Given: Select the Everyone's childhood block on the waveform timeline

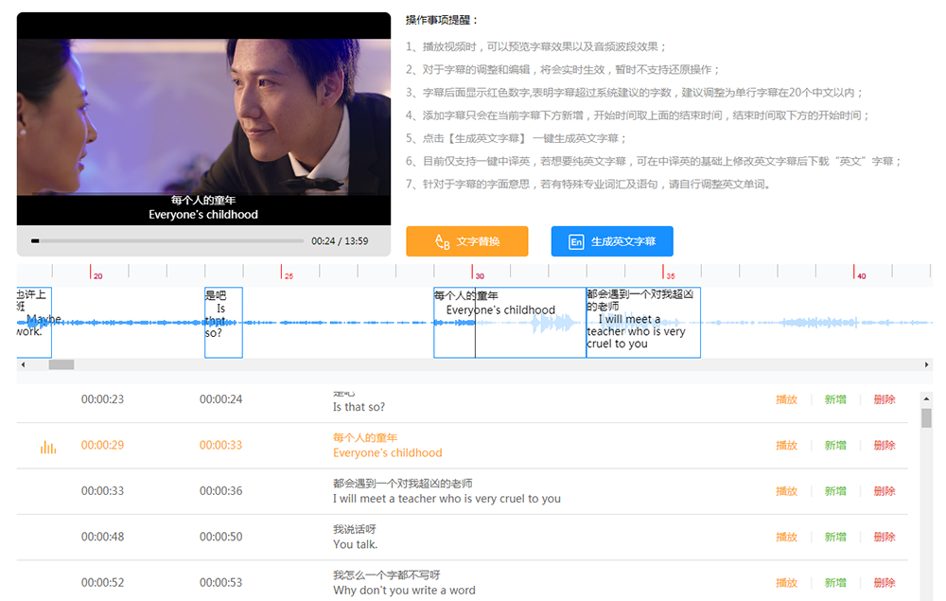Looking at the screenshot, I should click(508, 322).
